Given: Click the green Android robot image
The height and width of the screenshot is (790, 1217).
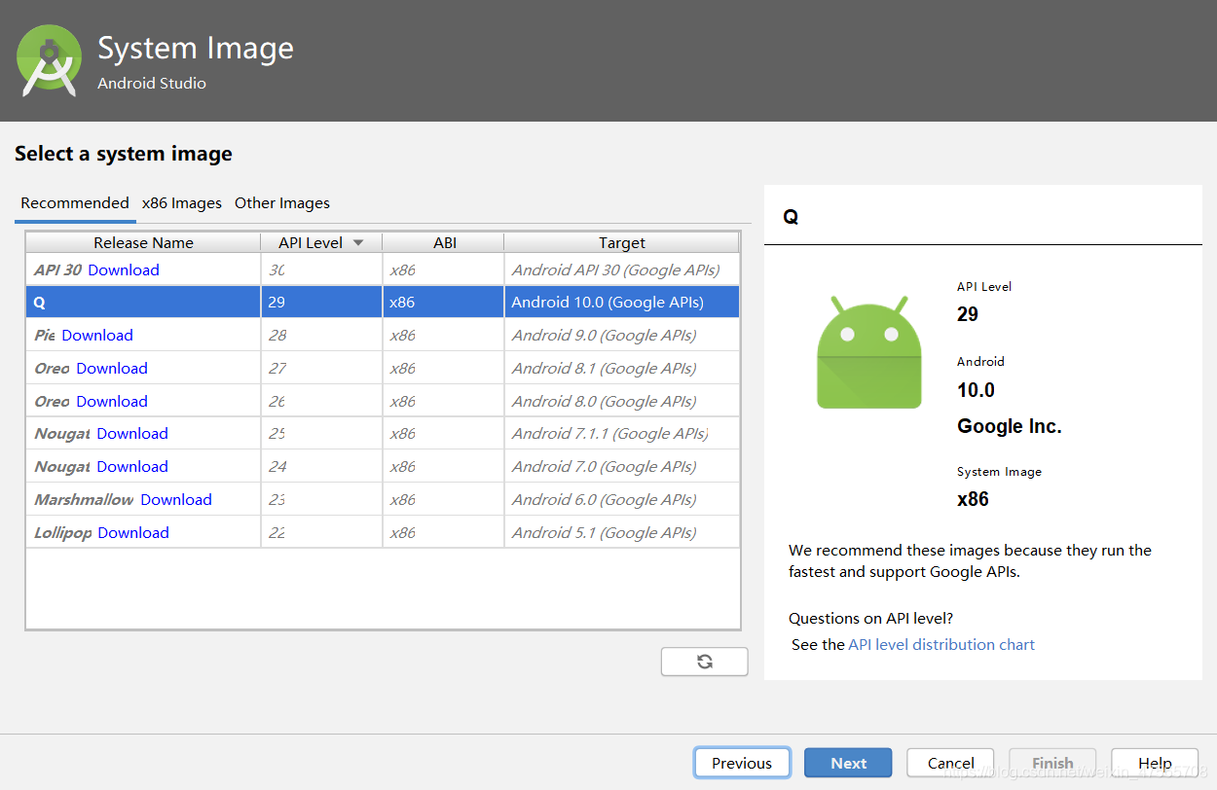Looking at the screenshot, I should click(x=869, y=352).
